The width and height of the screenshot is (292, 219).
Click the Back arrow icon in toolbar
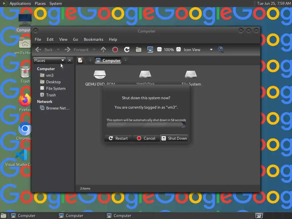coord(38,50)
